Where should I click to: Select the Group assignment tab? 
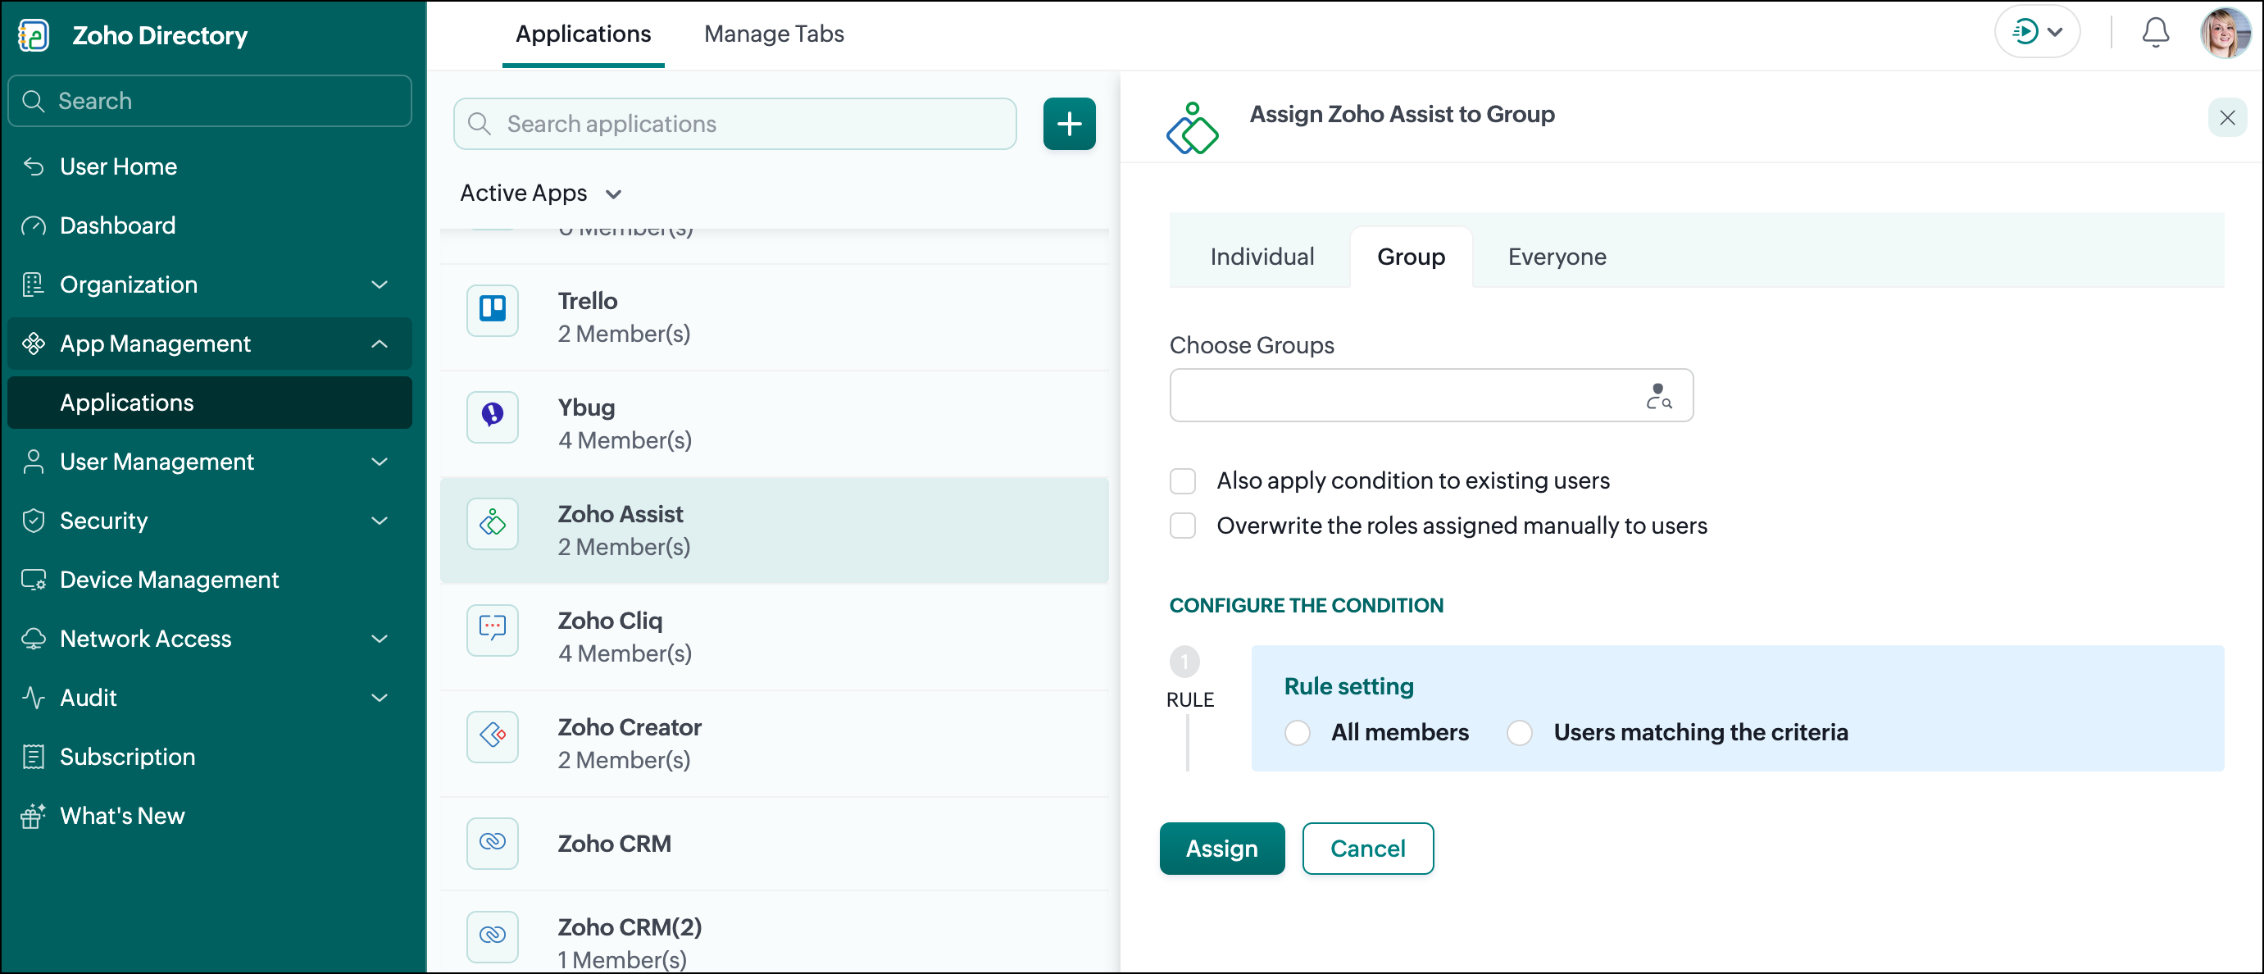(x=1411, y=257)
